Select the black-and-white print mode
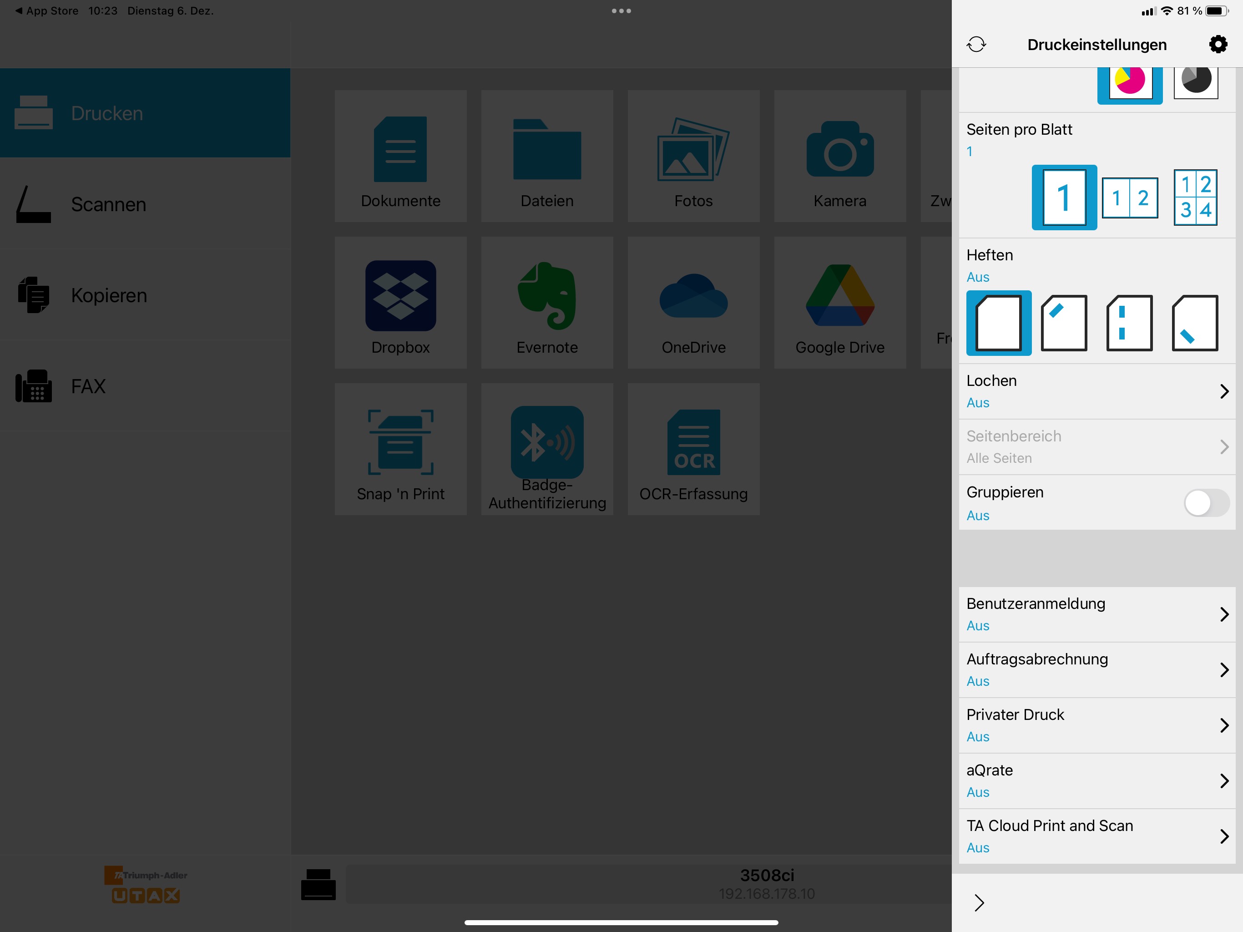Viewport: 1243px width, 932px height. pos(1195,83)
